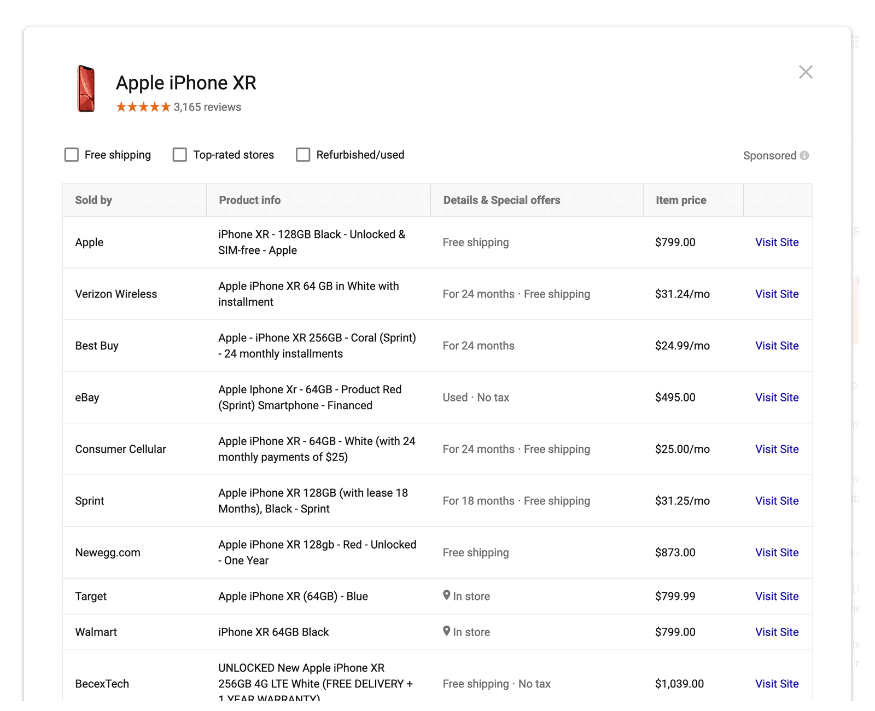Click the red iPhone XR product thumbnail
This screenshot has width=875, height=711.
tap(86, 89)
